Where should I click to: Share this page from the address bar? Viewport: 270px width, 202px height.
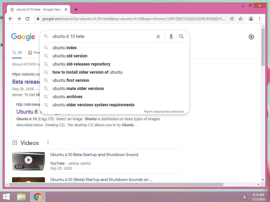pos(232,19)
